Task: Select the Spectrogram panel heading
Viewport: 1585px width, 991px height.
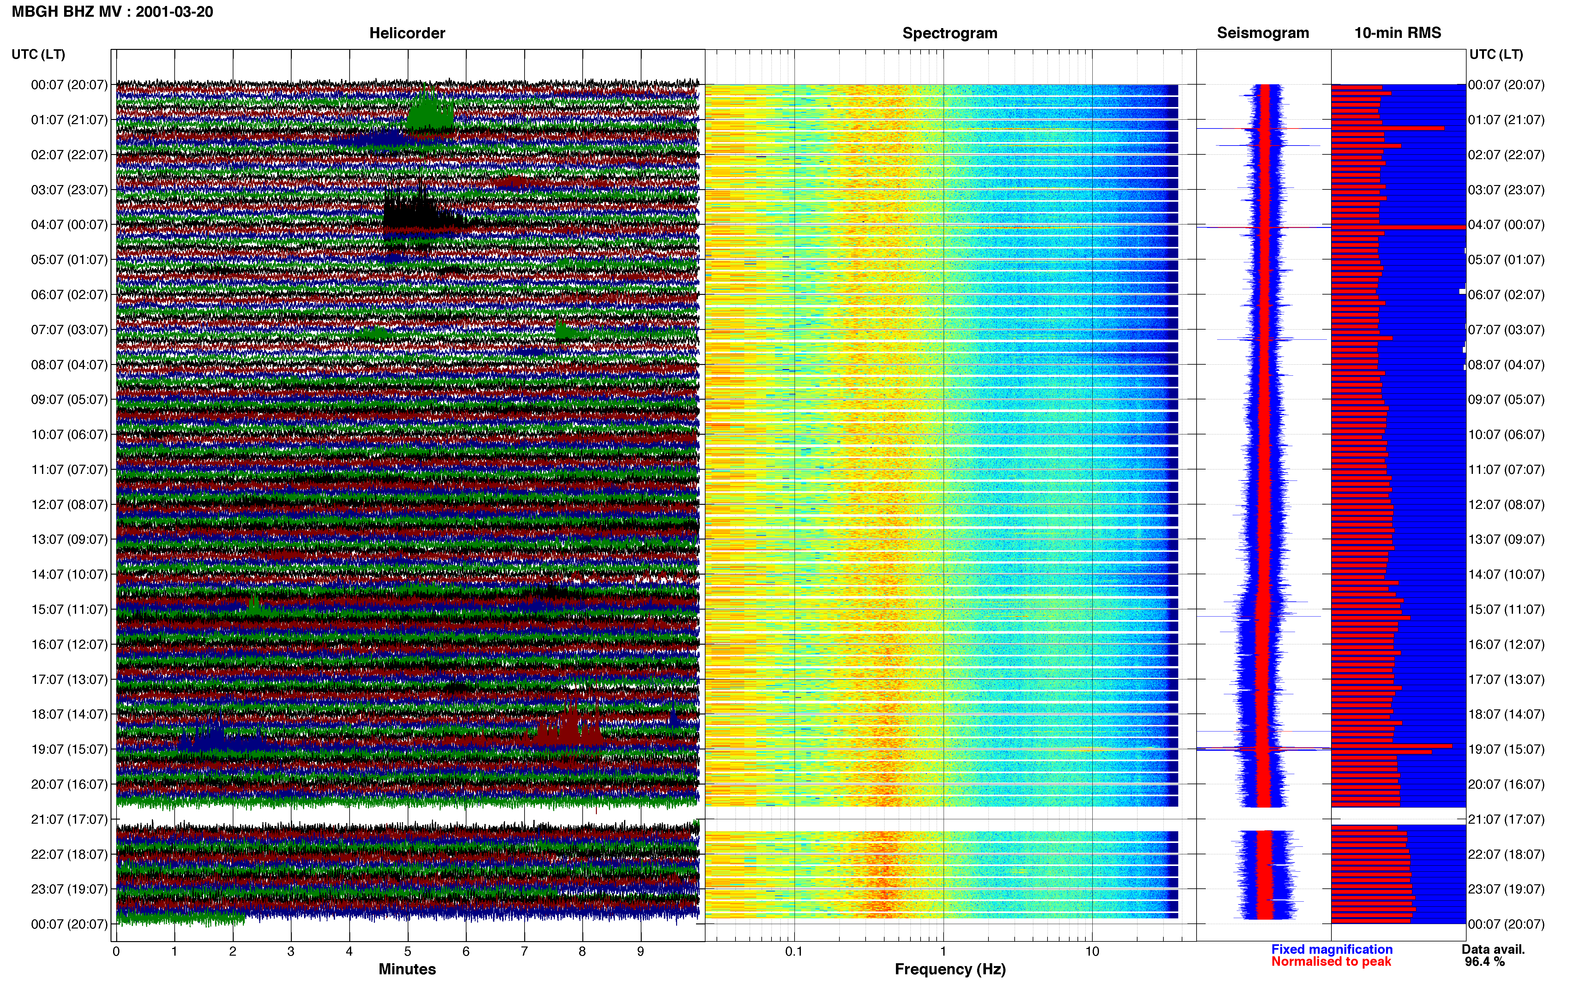Action: [950, 33]
